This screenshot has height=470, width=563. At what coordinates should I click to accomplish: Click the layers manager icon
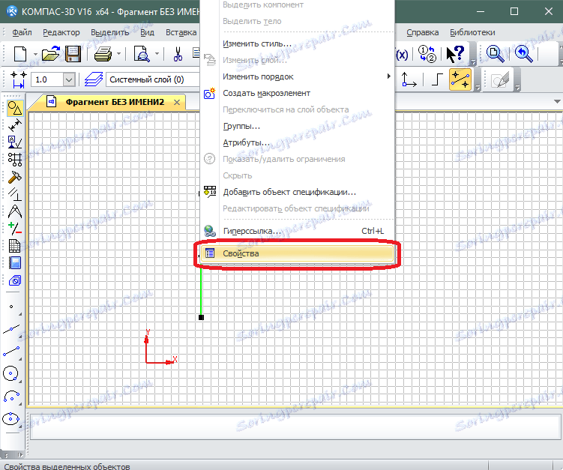(94, 79)
